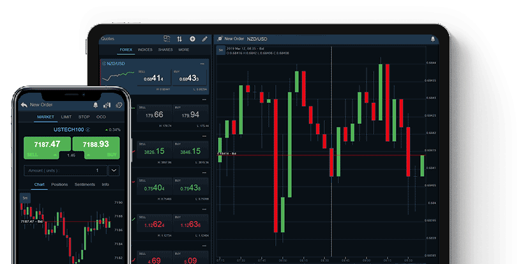
Task: Open notifications bell on the phone app
Action: pos(96,104)
